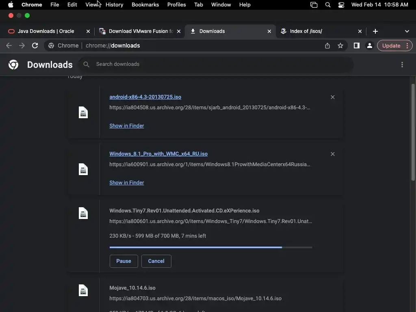
Task: Open the downloads three-dot menu
Action: [402, 65]
